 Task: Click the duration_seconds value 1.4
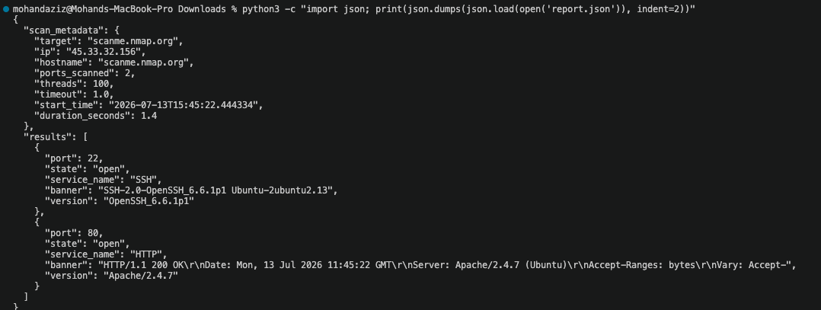click(x=149, y=116)
